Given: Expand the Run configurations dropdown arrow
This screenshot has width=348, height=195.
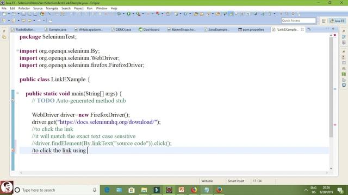Looking at the screenshot, I should 133,14.
